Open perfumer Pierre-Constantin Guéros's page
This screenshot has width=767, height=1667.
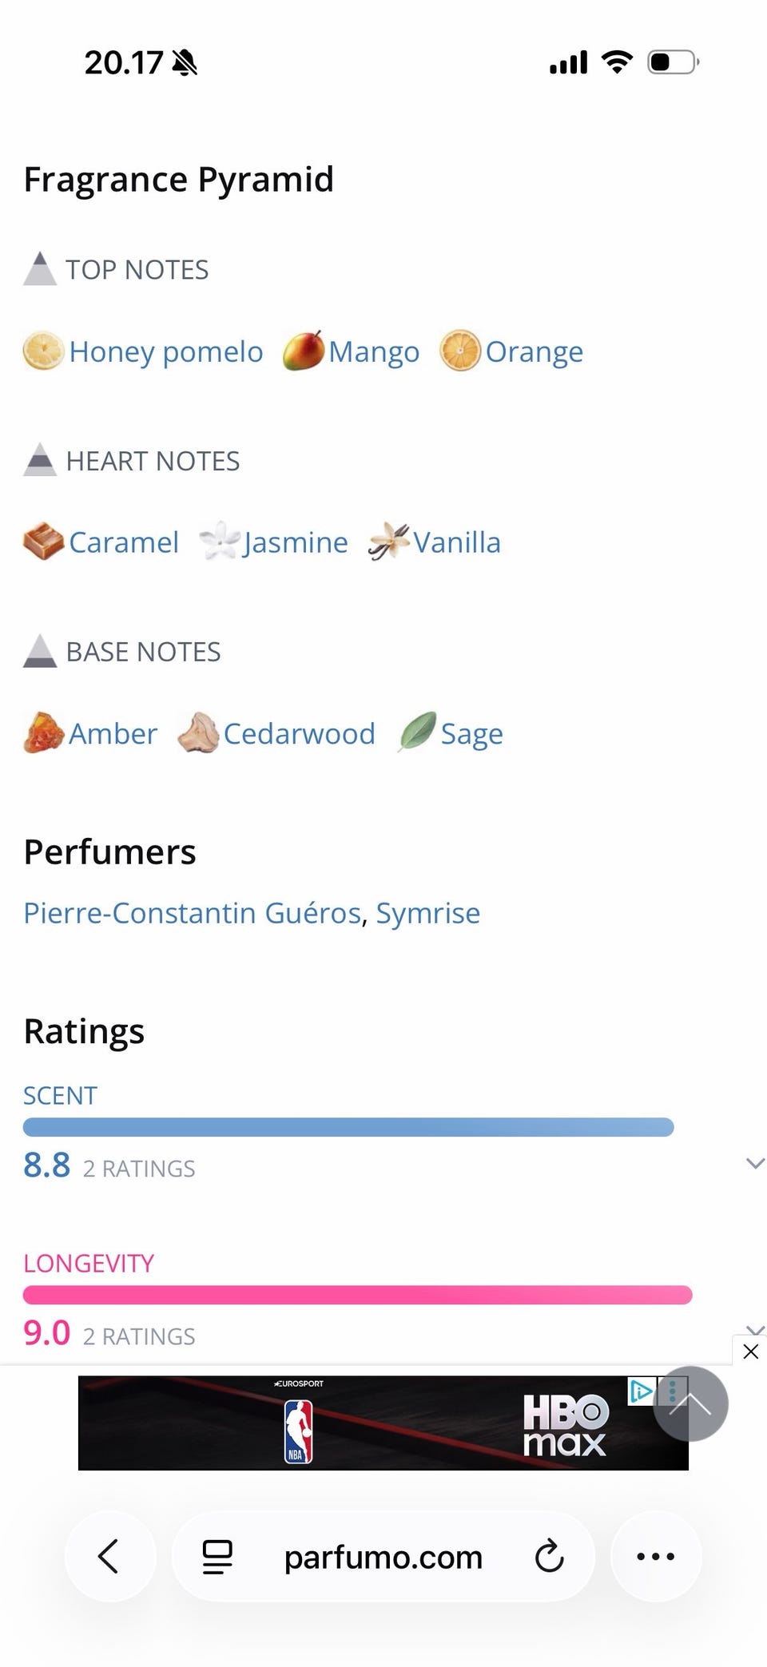click(x=192, y=913)
